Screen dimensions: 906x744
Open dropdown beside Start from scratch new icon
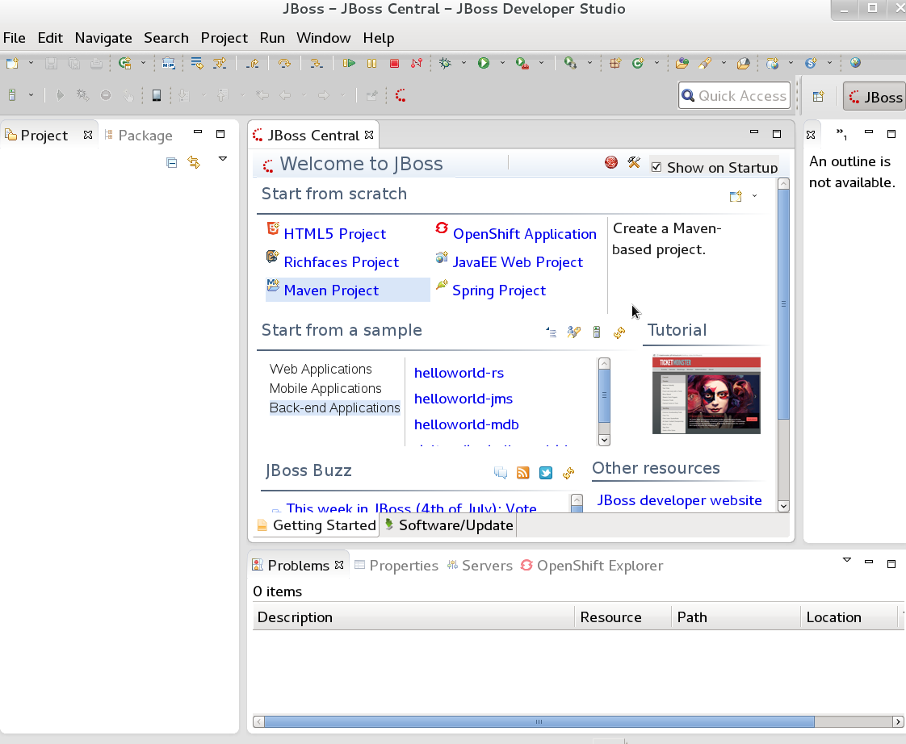coord(754,196)
